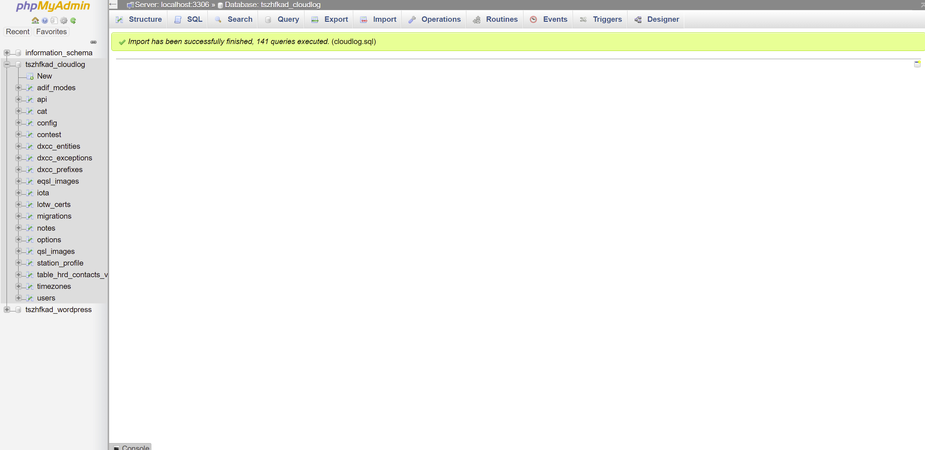The height and width of the screenshot is (450, 925).
Task: Switch to the Search tab
Action: [x=233, y=19]
